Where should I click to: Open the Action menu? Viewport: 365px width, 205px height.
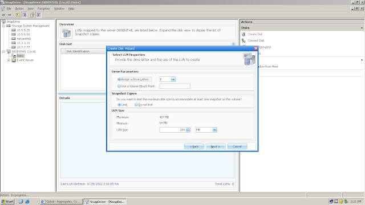click(19, 9)
